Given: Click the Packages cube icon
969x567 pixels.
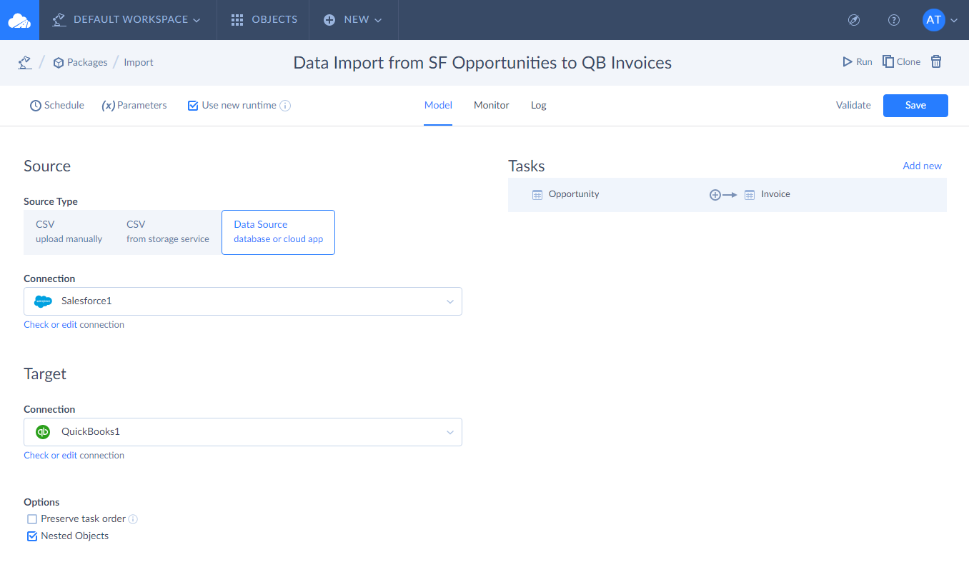Looking at the screenshot, I should point(59,63).
